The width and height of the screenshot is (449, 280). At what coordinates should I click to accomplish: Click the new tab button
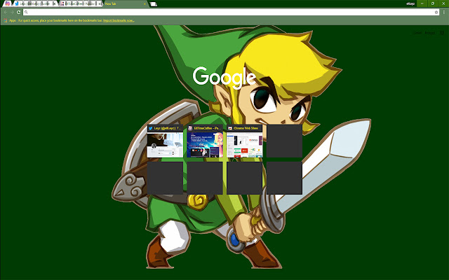point(154,4)
